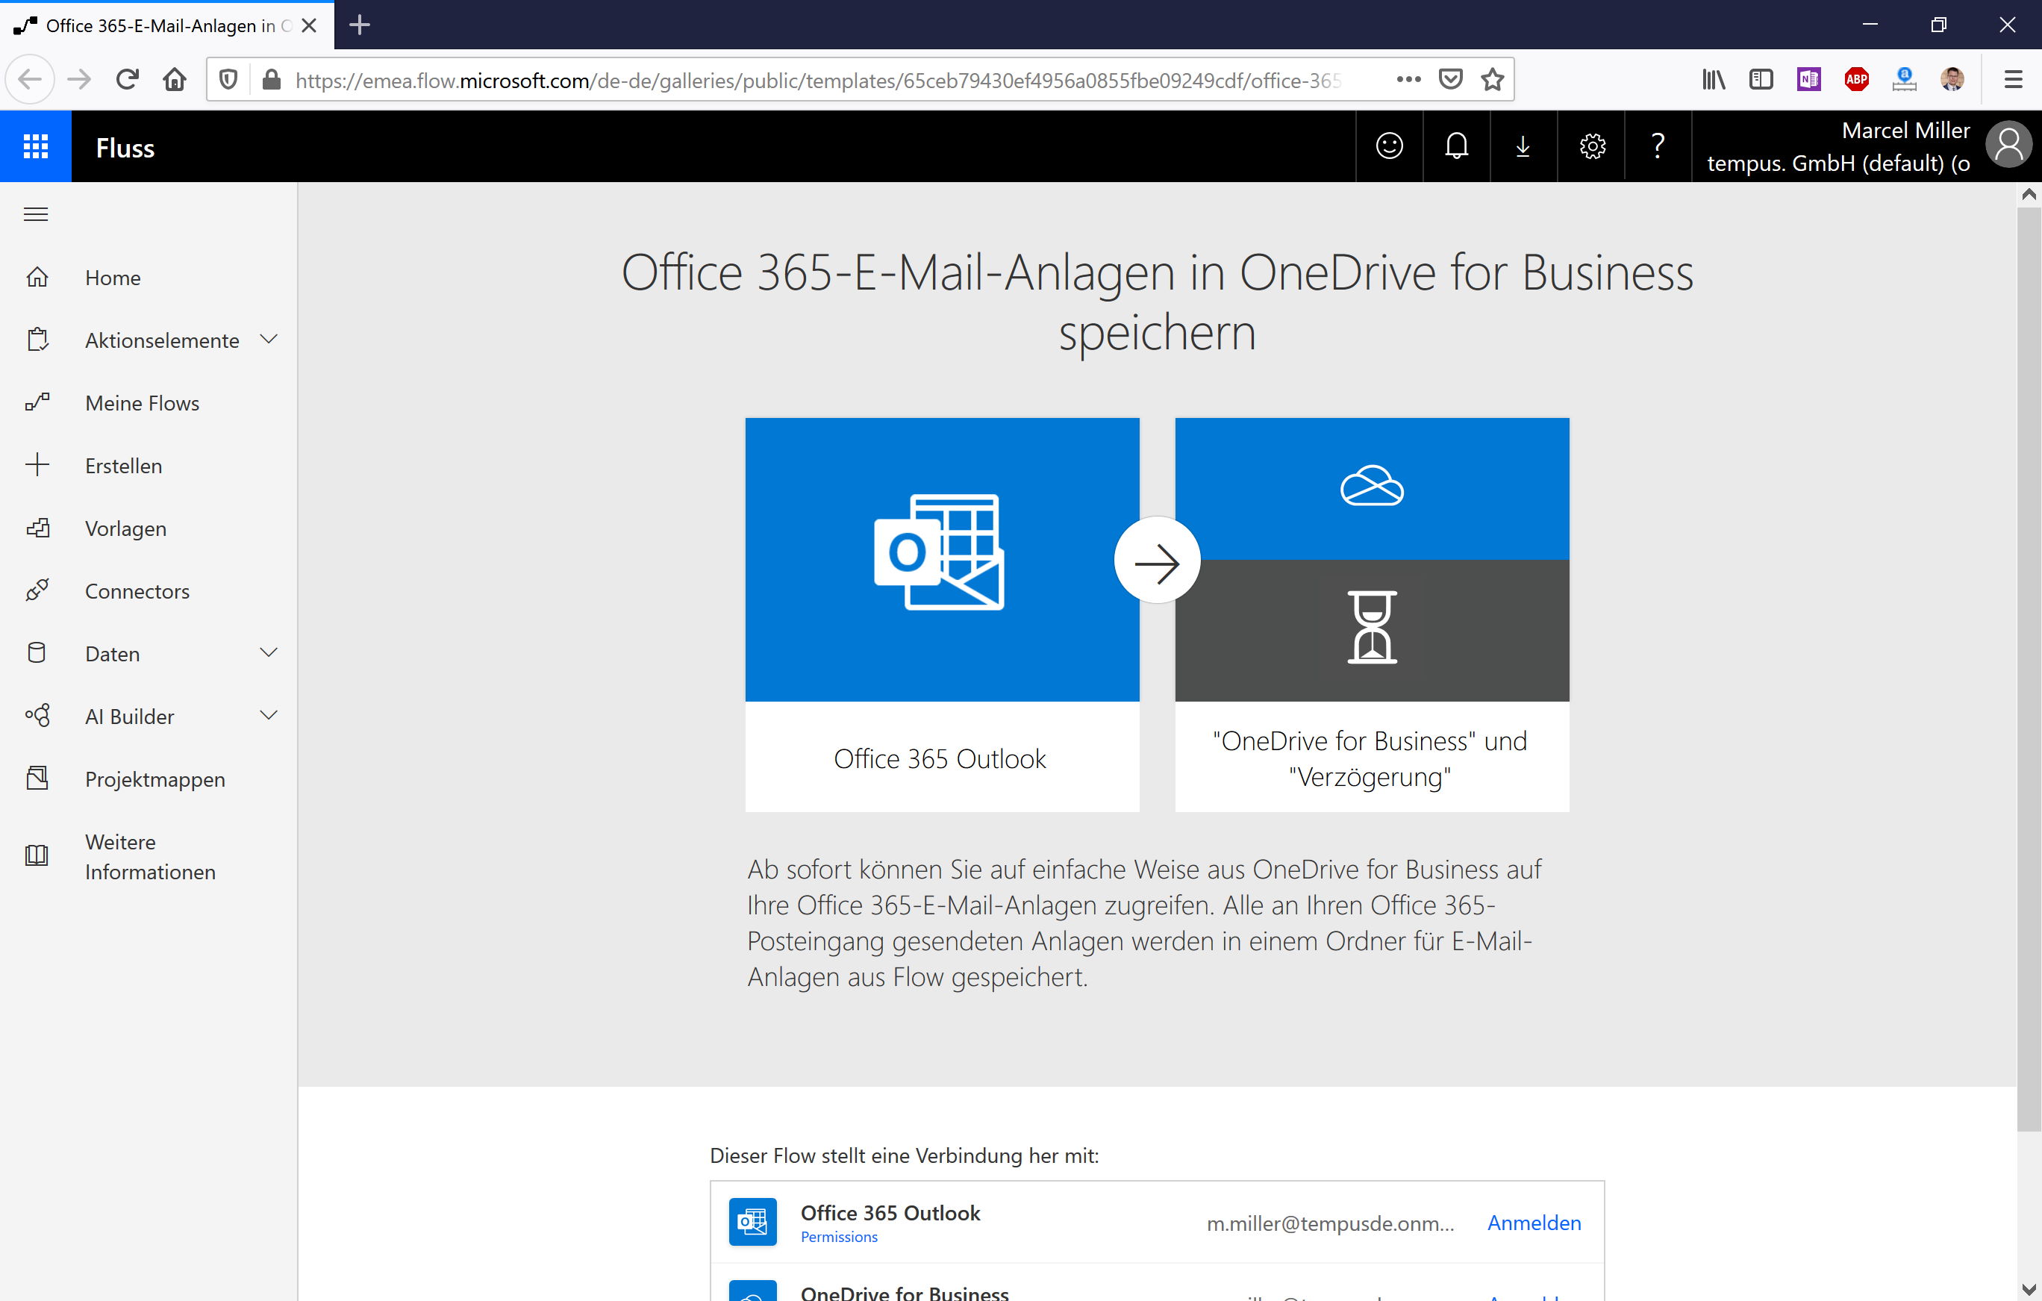Click the feedback smiley icon
Image resolution: width=2042 pixels, height=1301 pixels.
(1389, 147)
